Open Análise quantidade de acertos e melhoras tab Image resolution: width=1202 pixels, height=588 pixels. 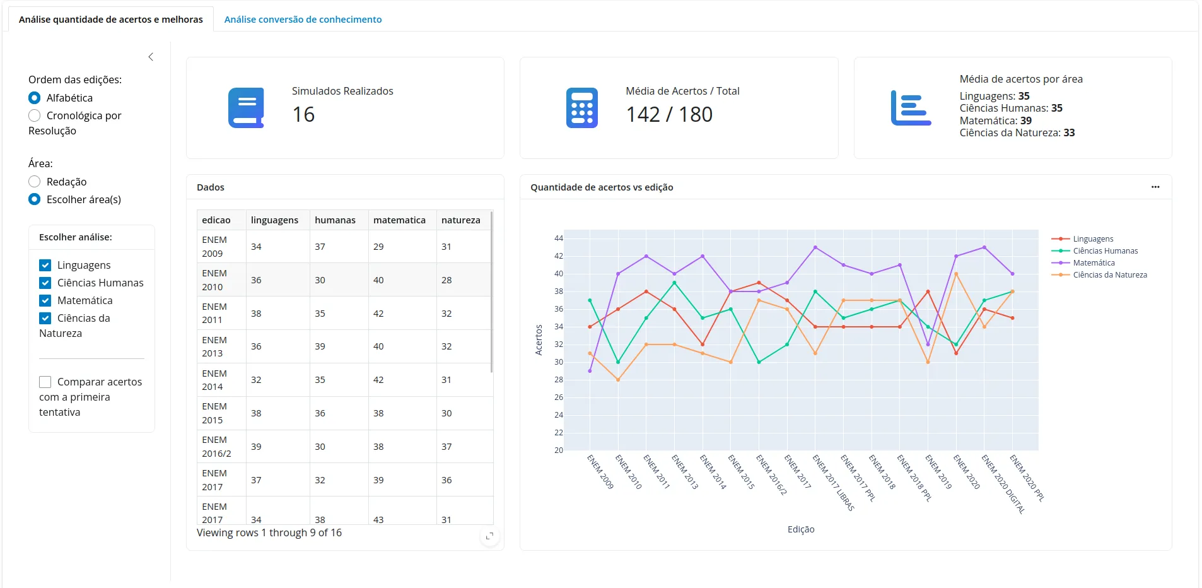[x=111, y=20]
